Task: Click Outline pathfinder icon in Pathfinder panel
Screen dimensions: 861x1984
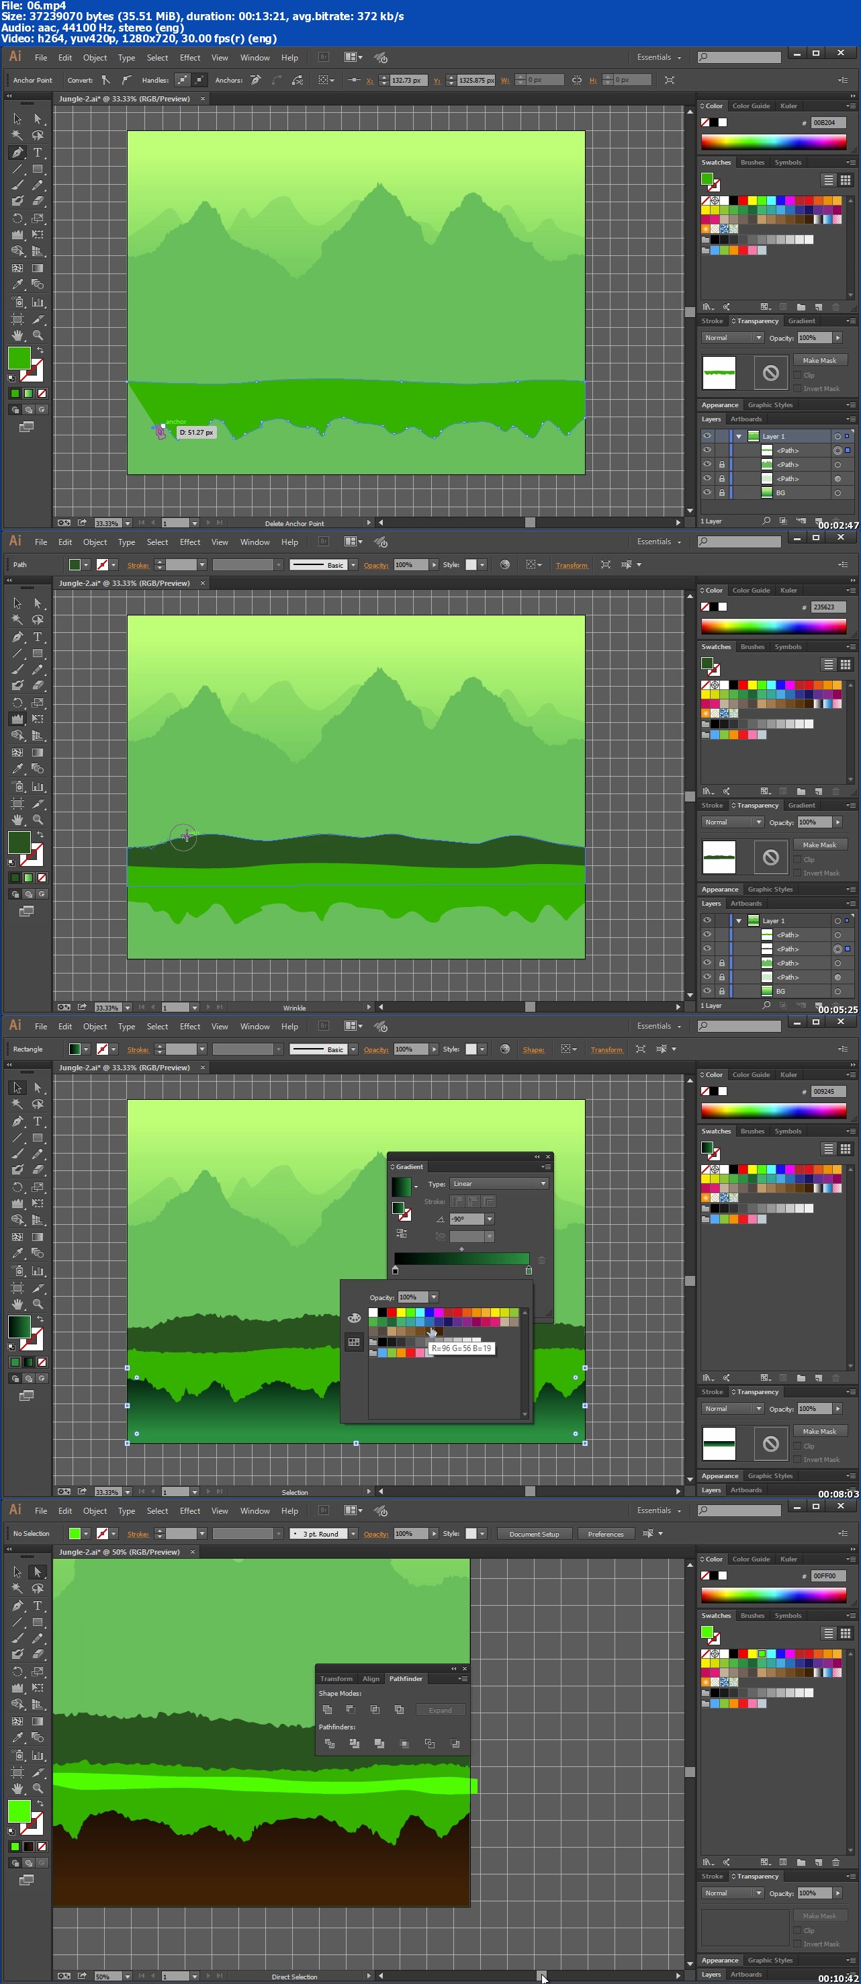Action: pyautogui.click(x=430, y=1743)
